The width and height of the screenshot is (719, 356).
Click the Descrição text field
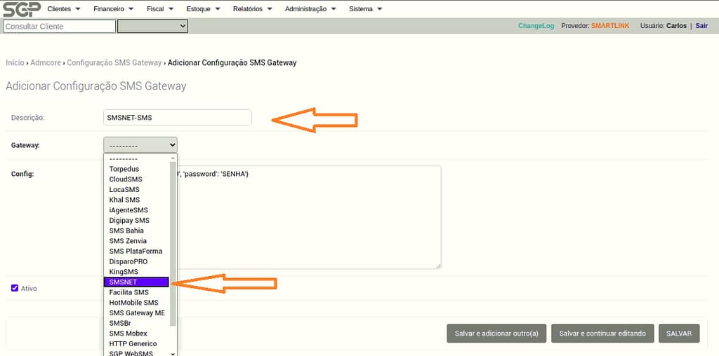click(177, 117)
